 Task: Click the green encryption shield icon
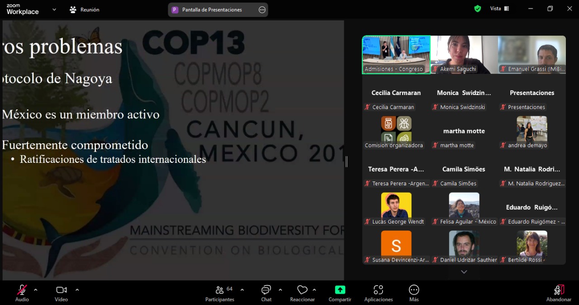pos(477,9)
